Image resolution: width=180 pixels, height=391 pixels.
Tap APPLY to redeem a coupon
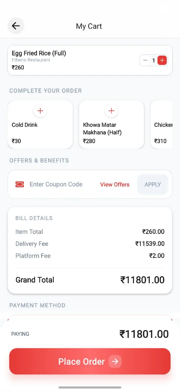(153, 184)
